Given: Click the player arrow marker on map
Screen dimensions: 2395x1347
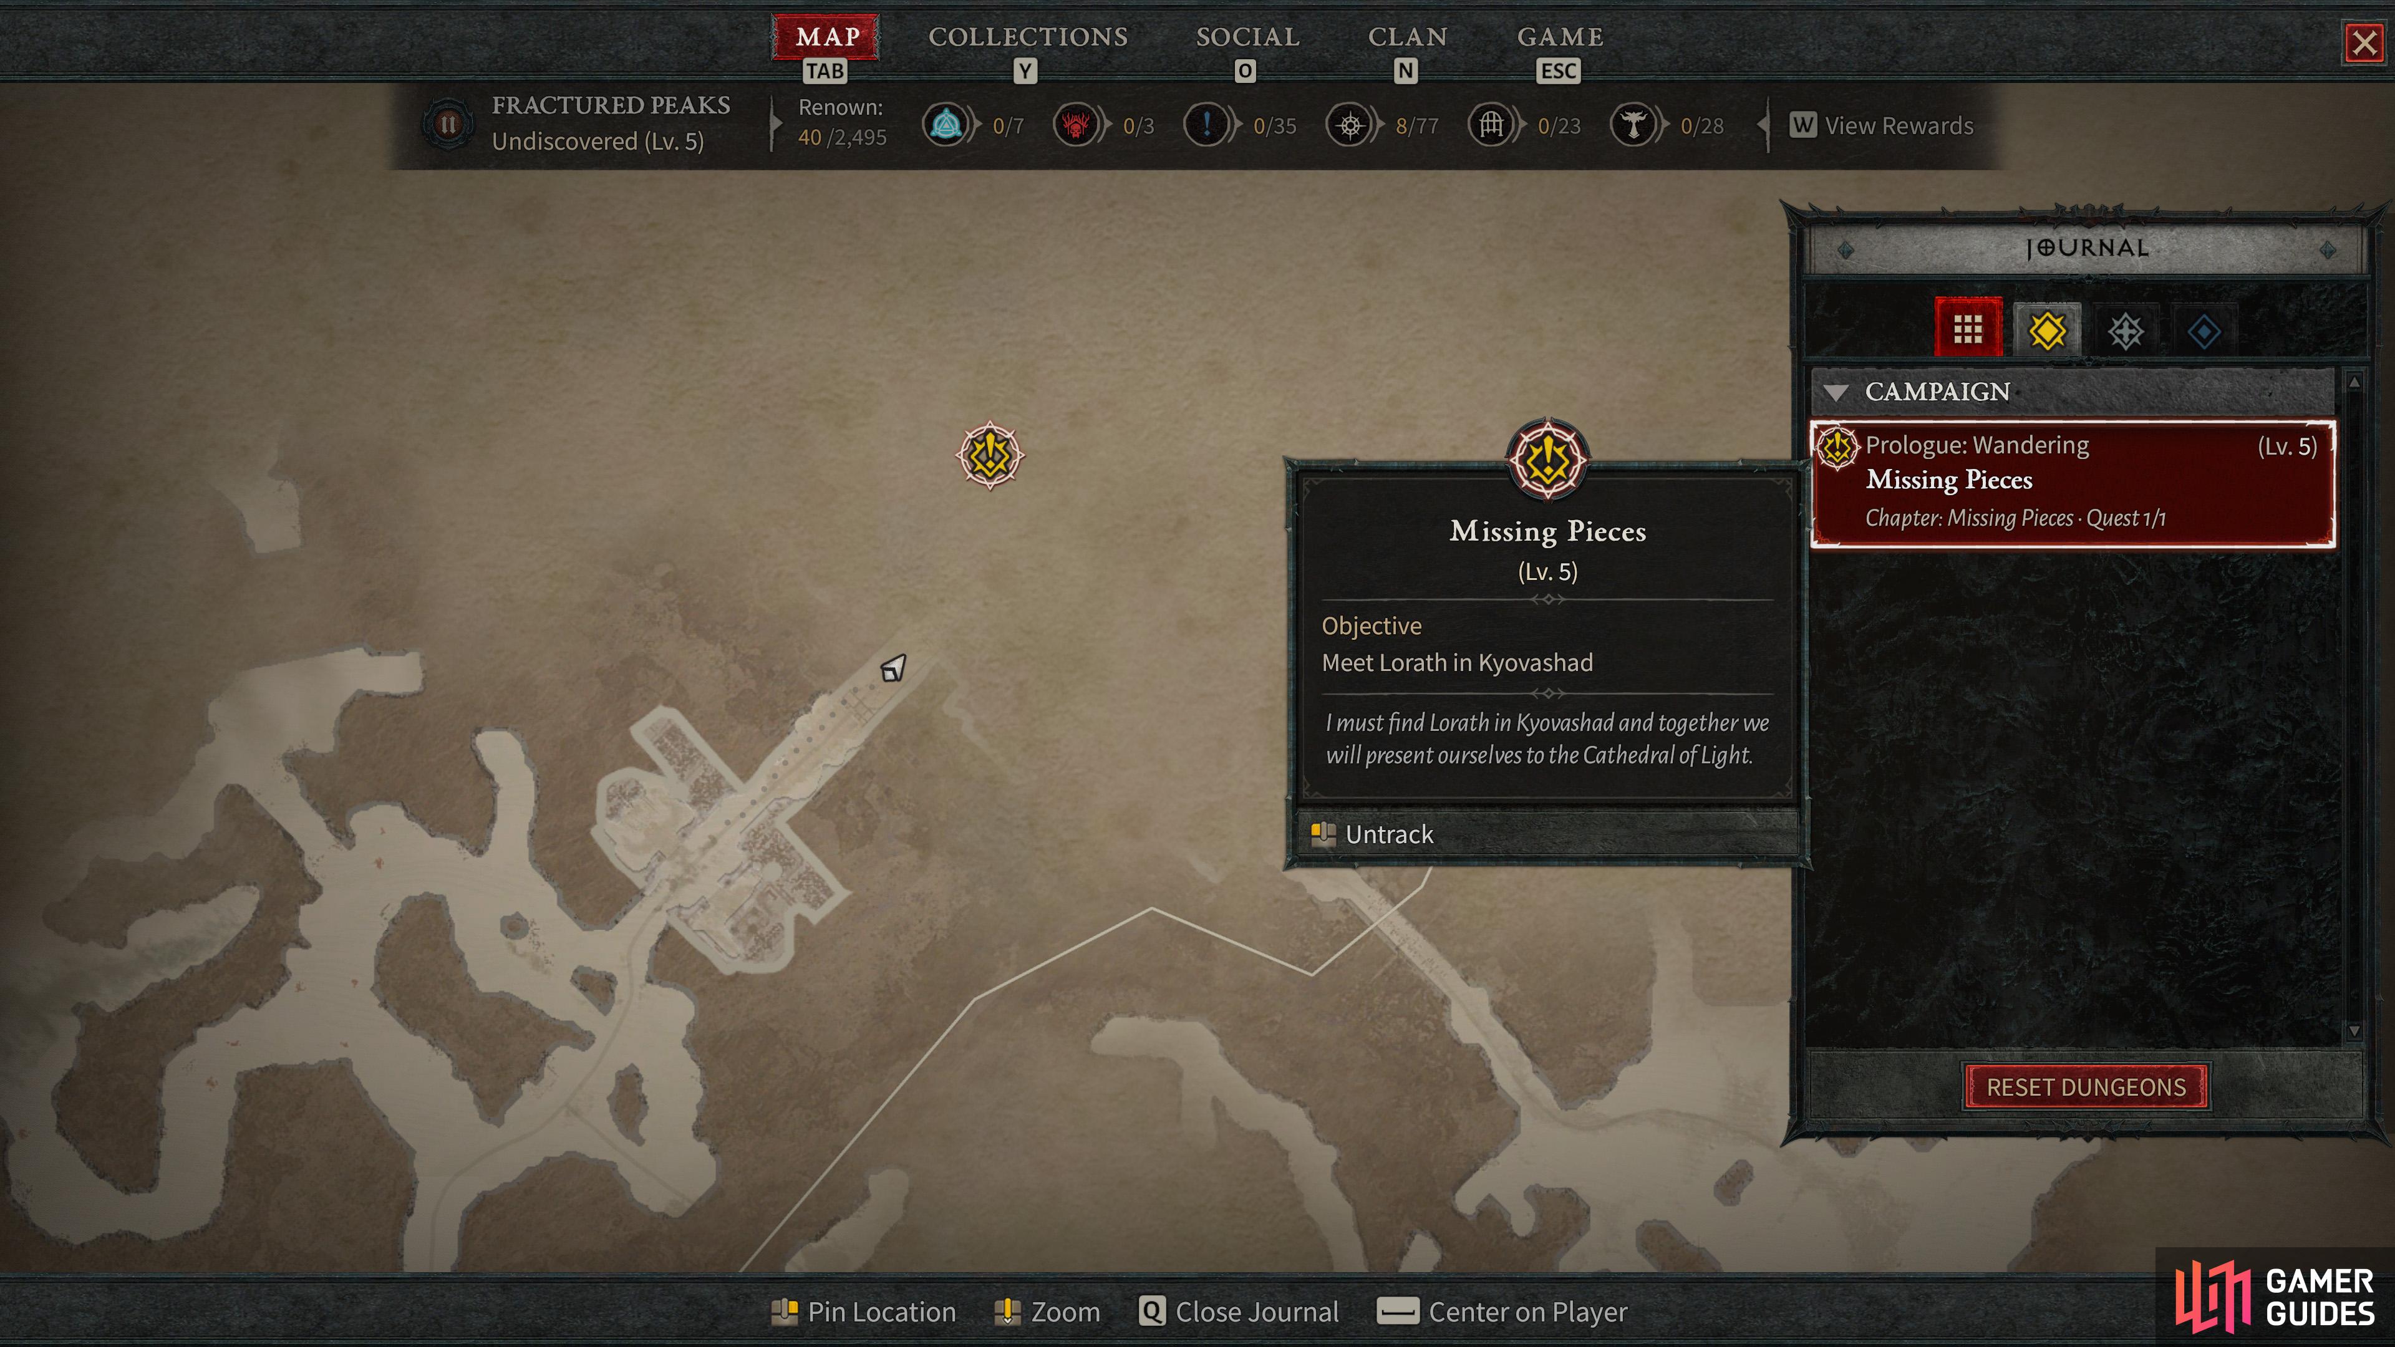Looking at the screenshot, I should pos(893,667).
